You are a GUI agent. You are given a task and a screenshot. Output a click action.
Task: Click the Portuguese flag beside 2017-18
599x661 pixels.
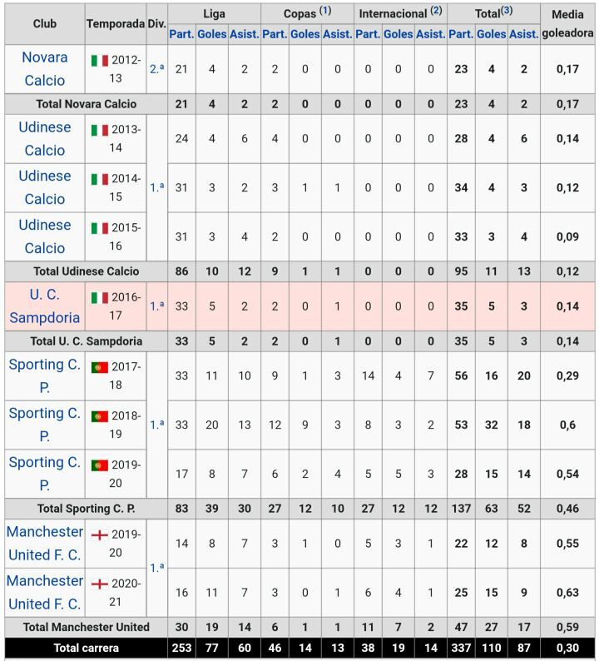[x=100, y=367]
